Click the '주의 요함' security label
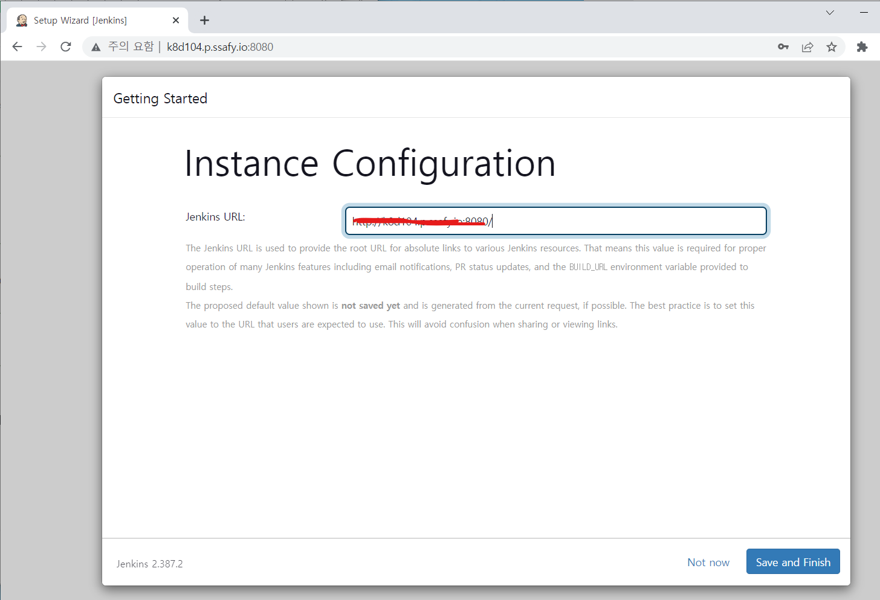The height and width of the screenshot is (600, 880). pyautogui.click(x=131, y=47)
